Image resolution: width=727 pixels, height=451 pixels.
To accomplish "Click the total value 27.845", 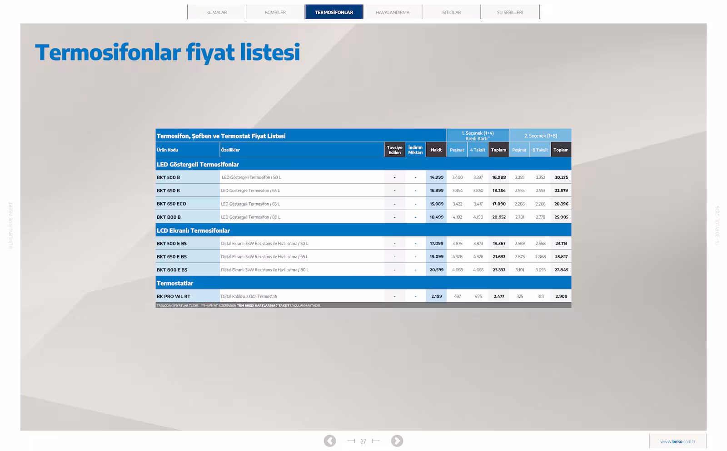I will pos(561,270).
